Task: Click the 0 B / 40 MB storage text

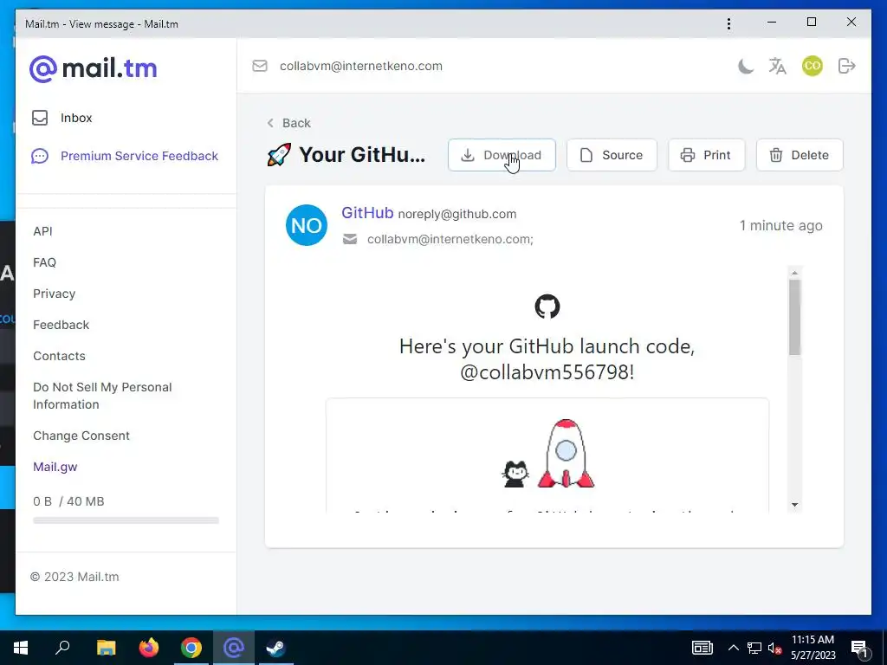Action: pyautogui.click(x=68, y=501)
